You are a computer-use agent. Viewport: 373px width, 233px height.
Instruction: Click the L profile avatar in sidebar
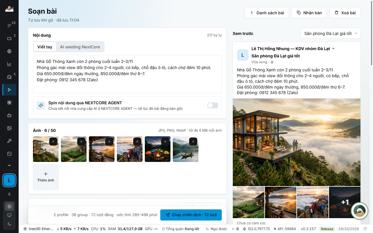[x=9, y=180]
